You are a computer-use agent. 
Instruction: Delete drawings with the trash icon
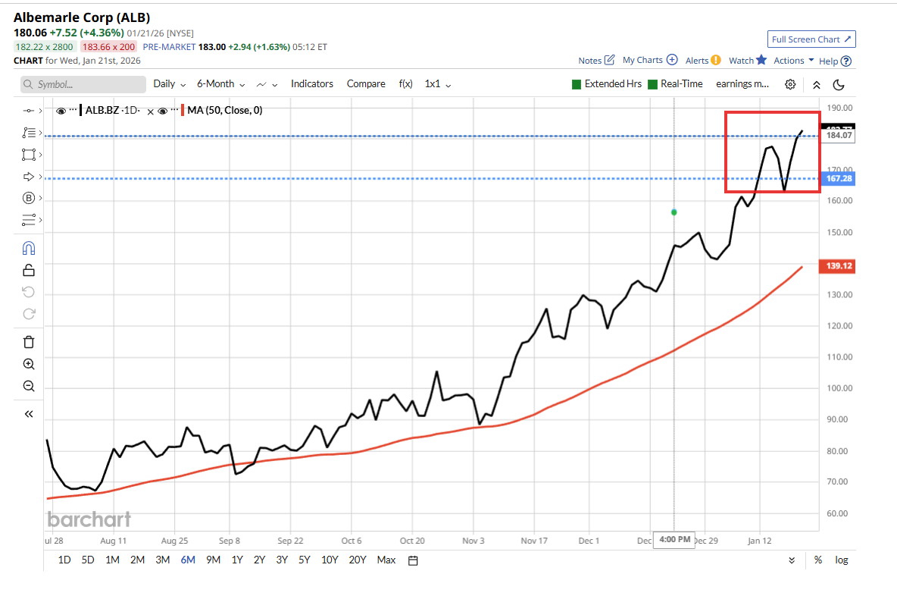[29, 342]
